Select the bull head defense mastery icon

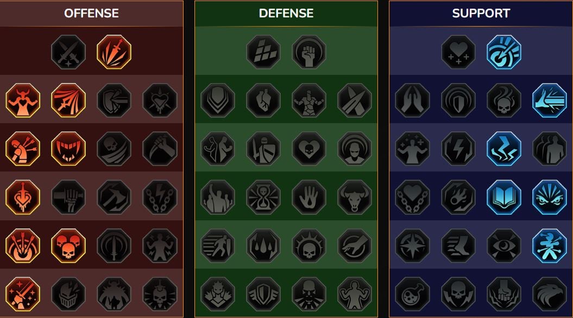pyautogui.click(x=355, y=197)
